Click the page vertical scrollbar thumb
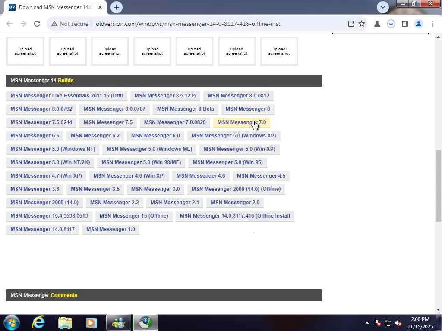This screenshot has height=331, width=442. click(x=439, y=186)
